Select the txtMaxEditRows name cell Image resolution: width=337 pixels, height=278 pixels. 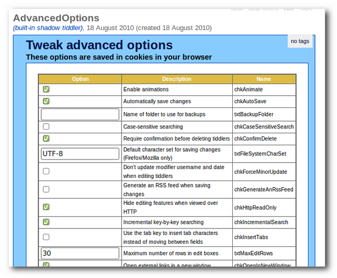264,253
